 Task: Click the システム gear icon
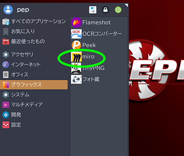coord(6,95)
